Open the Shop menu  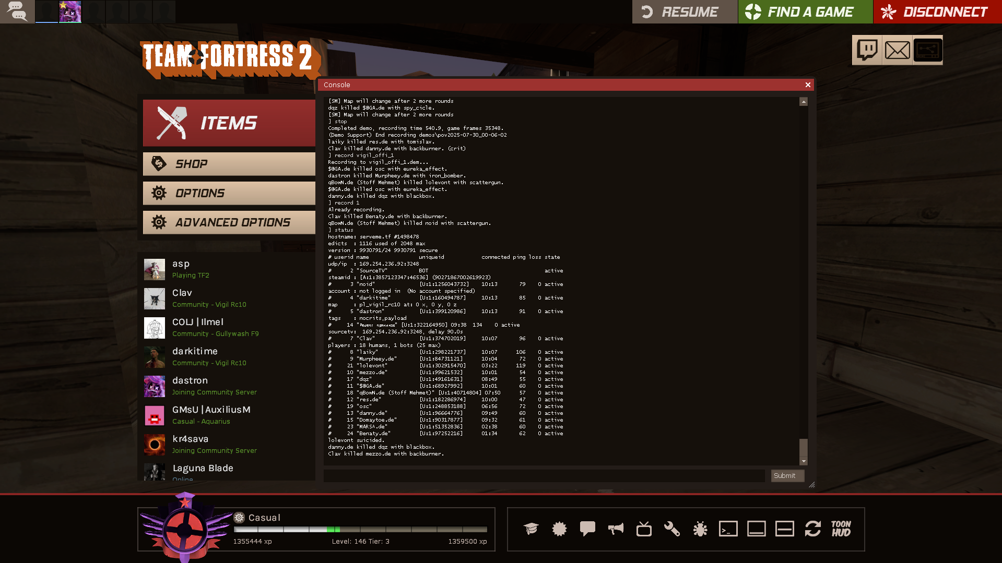229,164
